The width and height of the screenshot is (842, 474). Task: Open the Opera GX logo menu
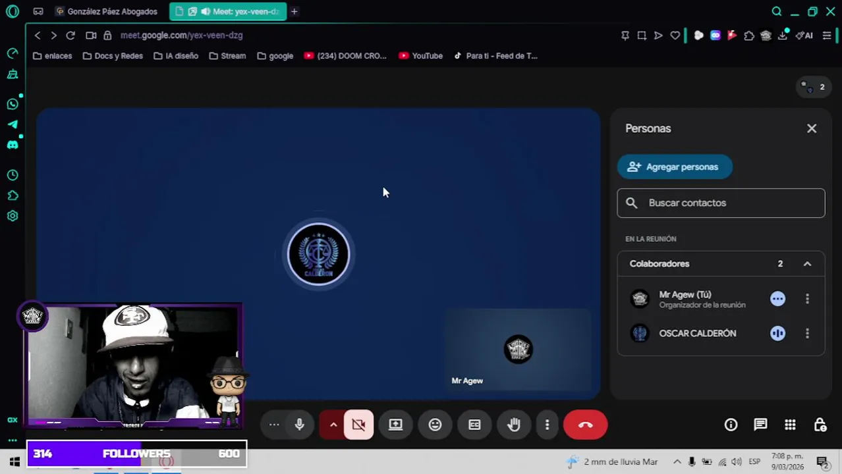pyautogui.click(x=13, y=11)
